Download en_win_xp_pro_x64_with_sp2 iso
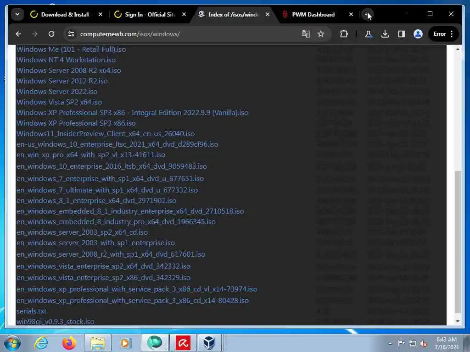This screenshot has width=470, height=352. click(x=91, y=155)
